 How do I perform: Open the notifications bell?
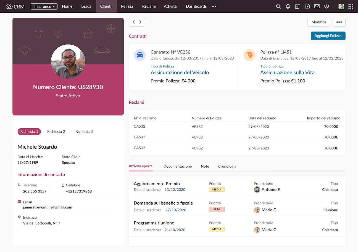288,6
